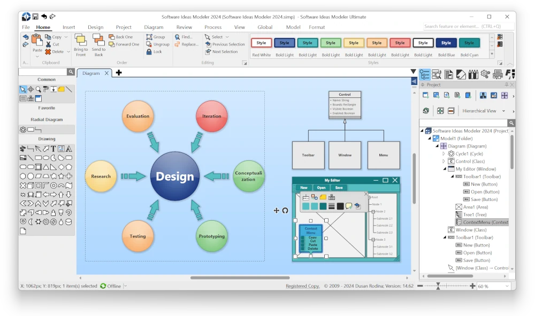Select the Zoom magnifier tool in Common tools
Screen dimensions: 535x316
[x=38, y=89]
